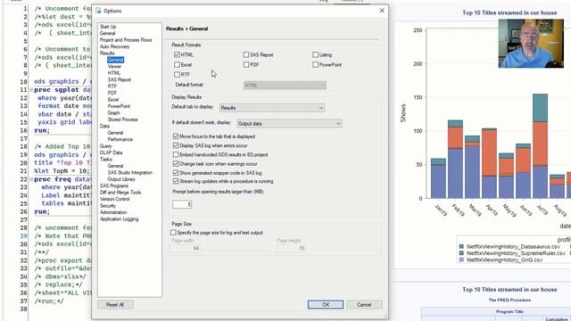Enable Excel result format checkbox
Viewport: 571px width, 321px height.
177,64
